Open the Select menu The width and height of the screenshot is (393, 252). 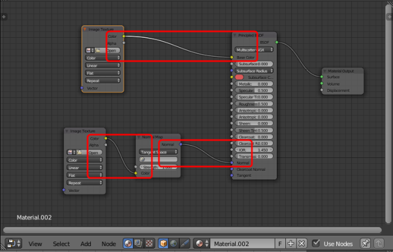[61, 244]
